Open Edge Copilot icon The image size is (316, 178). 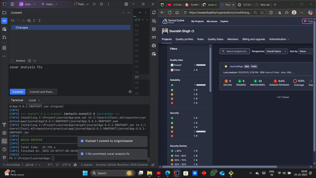(x=310, y=12)
